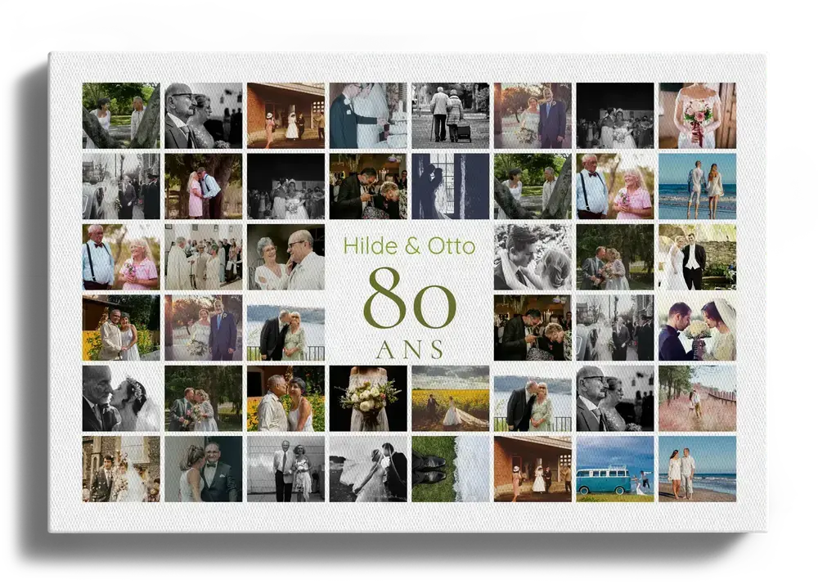
Task: Open the bride and groom by stone wall
Action: tap(698, 257)
